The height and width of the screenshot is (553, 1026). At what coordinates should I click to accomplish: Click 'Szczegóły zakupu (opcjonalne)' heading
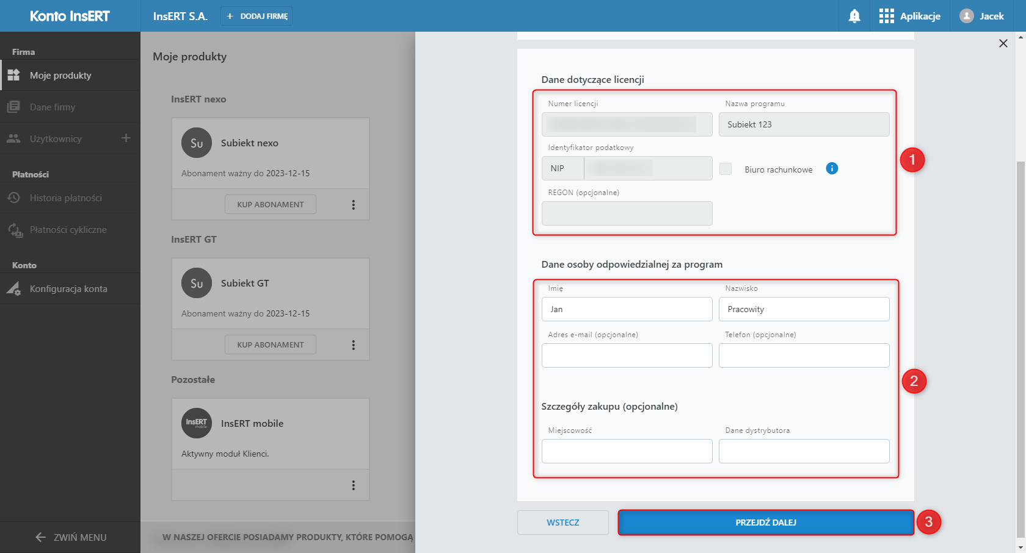[x=609, y=406]
